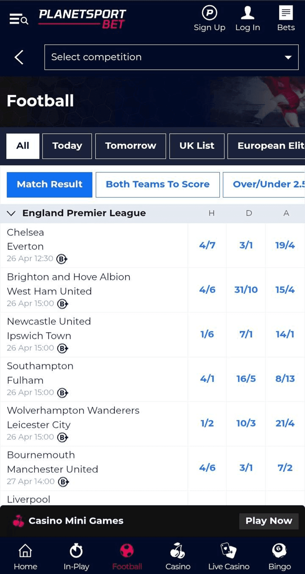Select Chelsea home win odds 4/7
Viewport: 305px width, 574px height.
point(207,245)
